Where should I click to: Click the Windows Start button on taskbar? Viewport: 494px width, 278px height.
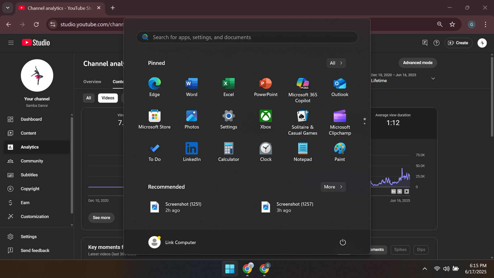(x=230, y=269)
